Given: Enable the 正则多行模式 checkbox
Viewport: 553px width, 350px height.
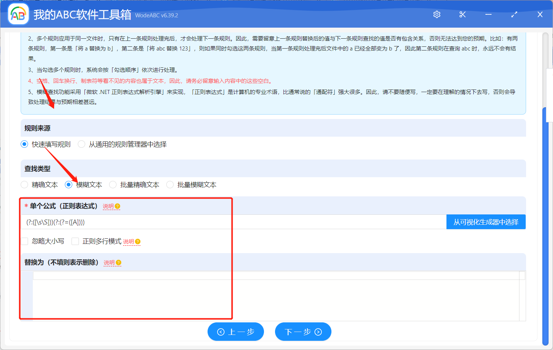Looking at the screenshot, I should [75, 241].
